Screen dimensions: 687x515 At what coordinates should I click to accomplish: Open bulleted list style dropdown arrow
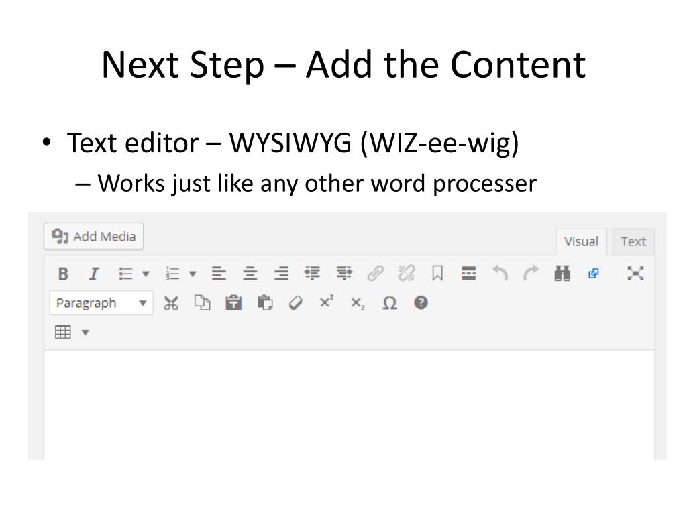146,274
